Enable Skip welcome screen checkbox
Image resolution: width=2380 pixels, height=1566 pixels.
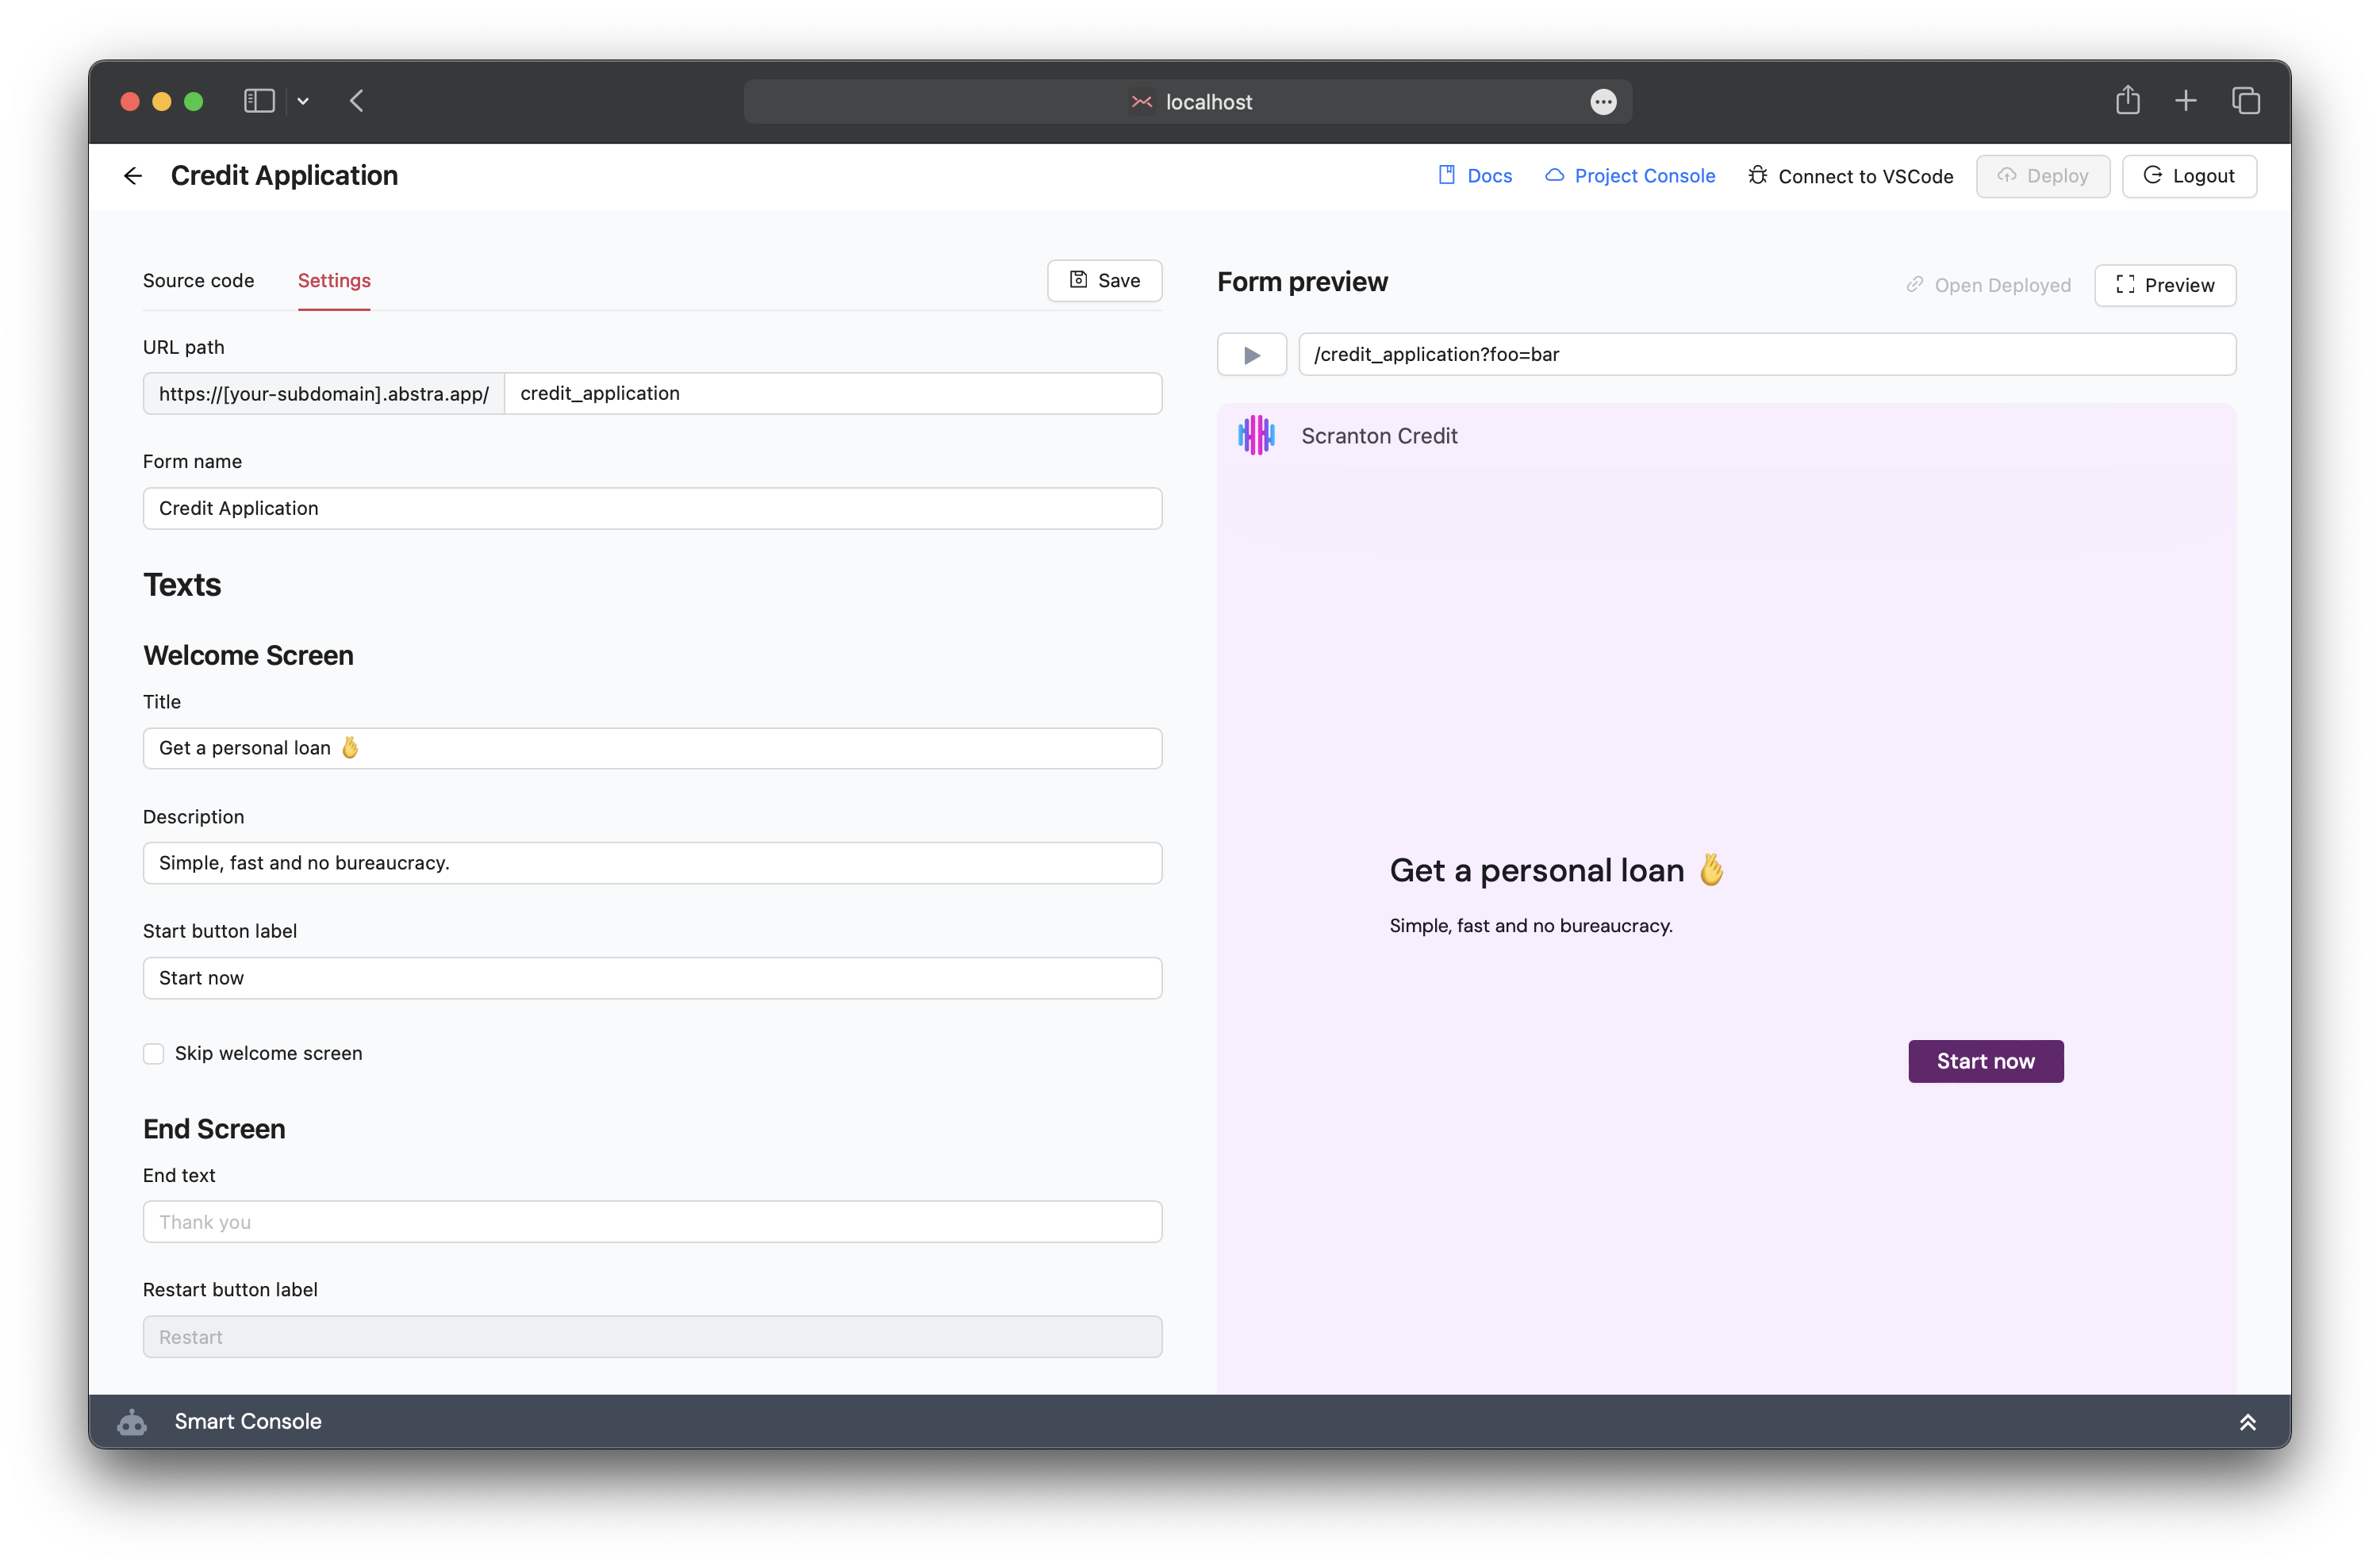pos(153,1054)
